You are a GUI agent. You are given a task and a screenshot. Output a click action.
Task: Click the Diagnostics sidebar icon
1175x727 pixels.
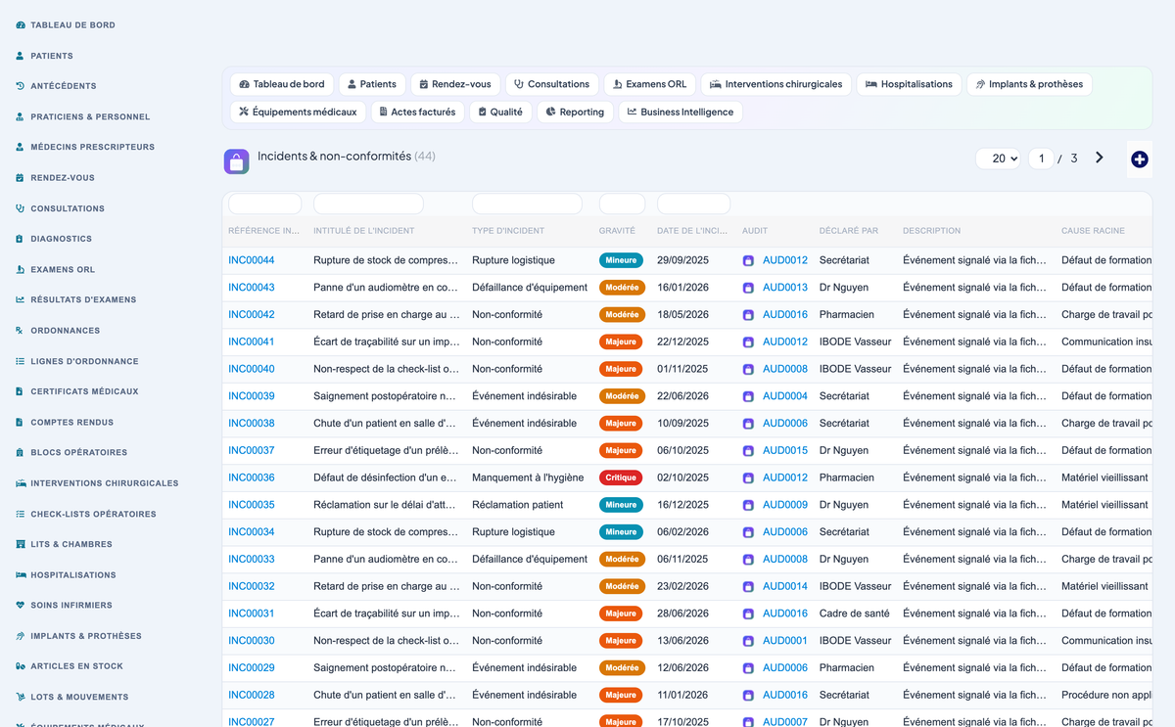(x=21, y=239)
